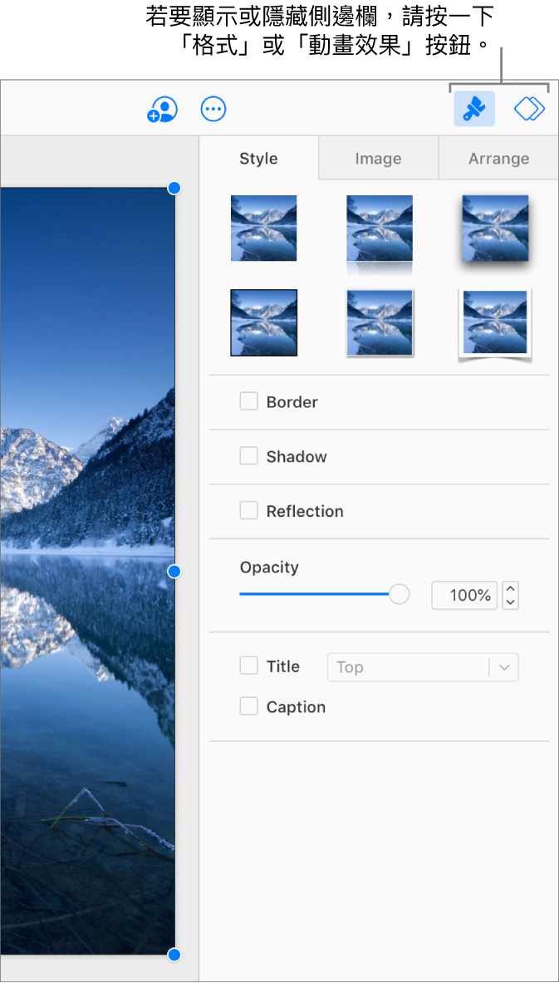Select the mountain lake photo on canvas
This screenshot has width=559, height=983.
pos(87,571)
